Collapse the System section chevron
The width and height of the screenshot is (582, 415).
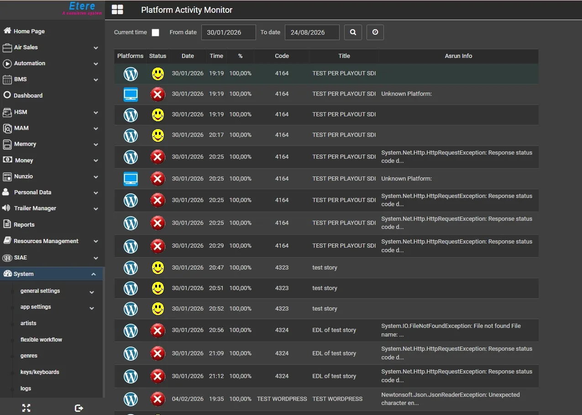[x=94, y=274]
